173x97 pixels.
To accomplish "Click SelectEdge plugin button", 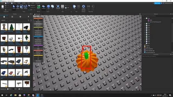I will tap(38, 61).
